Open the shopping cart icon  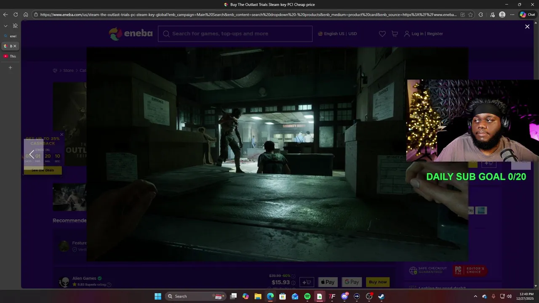[x=395, y=34]
